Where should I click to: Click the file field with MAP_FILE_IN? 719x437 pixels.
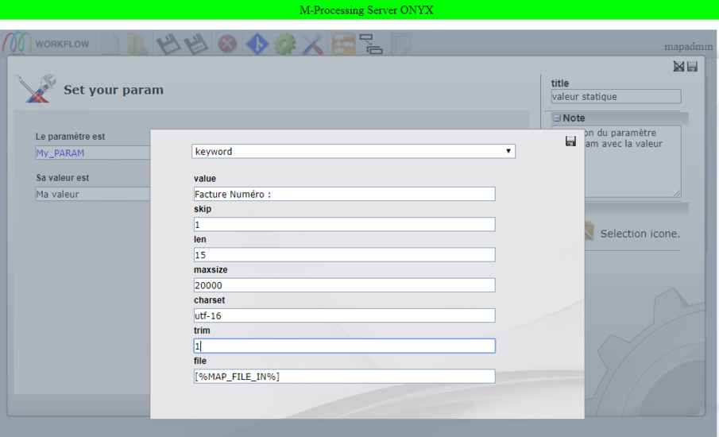[344, 377]
